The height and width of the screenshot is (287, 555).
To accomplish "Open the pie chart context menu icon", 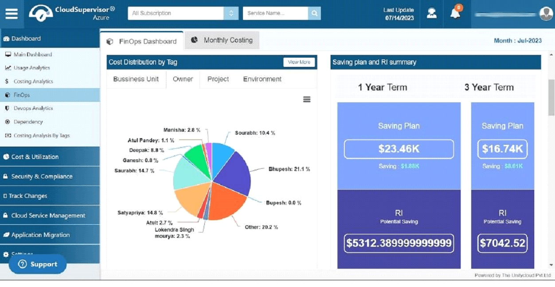I will click(307, 100).
